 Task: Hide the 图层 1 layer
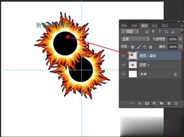coord(123,65)
